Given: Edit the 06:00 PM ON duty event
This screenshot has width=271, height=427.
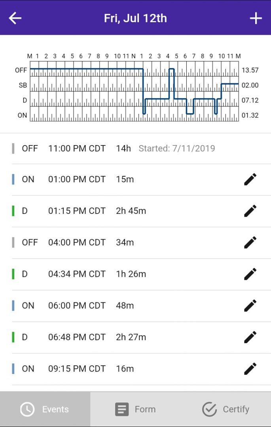Looking at the screenshot, I should [250, 305].
